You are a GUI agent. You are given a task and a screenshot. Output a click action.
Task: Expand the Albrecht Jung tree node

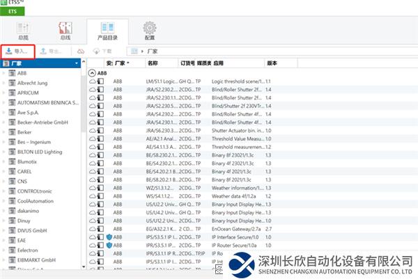pyautogui.click(x=4, y=82)
